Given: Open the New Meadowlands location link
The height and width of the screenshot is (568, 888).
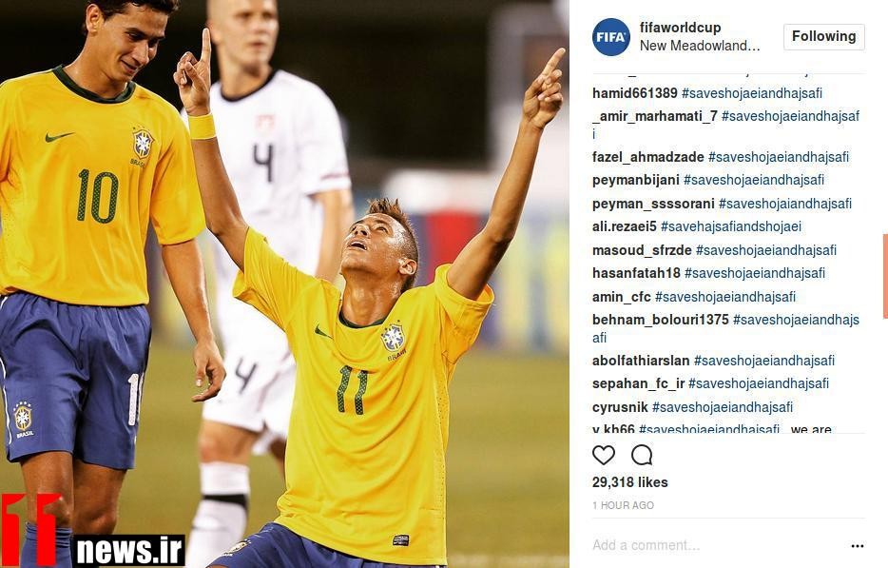Looking at the screenshot, I should (700, 46).
